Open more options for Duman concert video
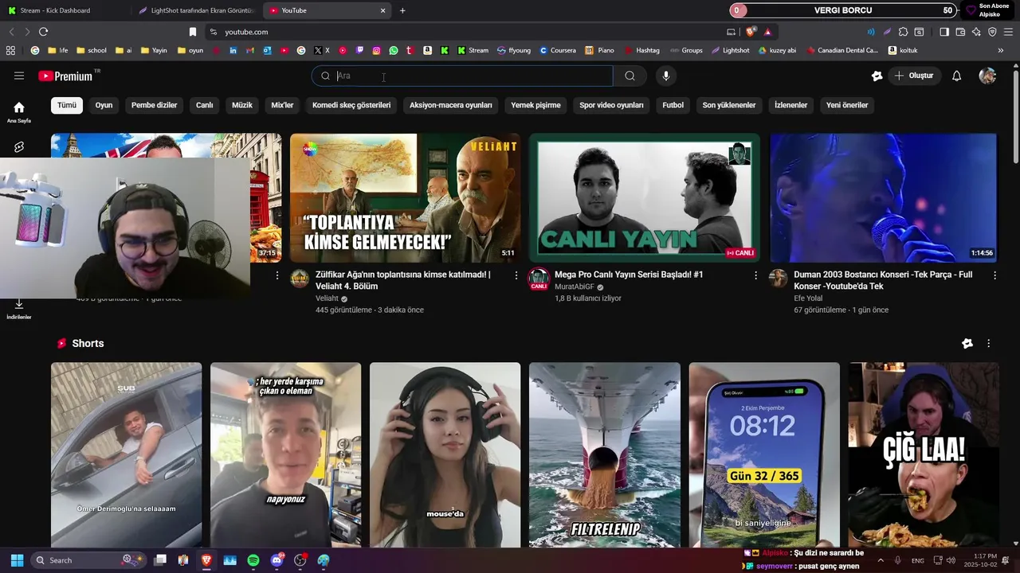1020x573 pixels. [994, 275]
